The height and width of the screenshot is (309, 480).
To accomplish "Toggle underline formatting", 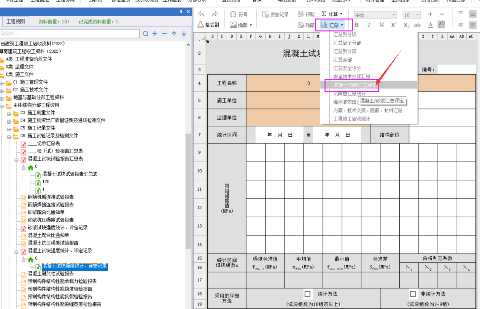I will (382, 25).
